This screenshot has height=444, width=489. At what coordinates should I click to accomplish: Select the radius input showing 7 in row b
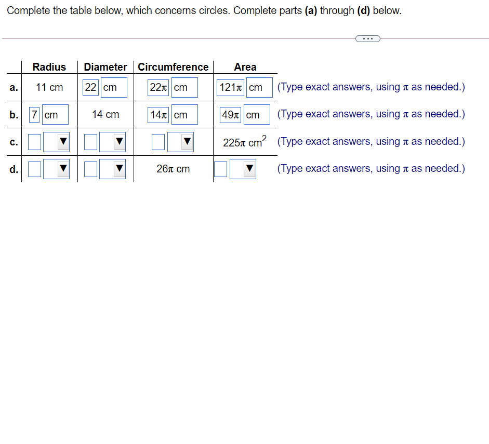(x=34, y=114)
